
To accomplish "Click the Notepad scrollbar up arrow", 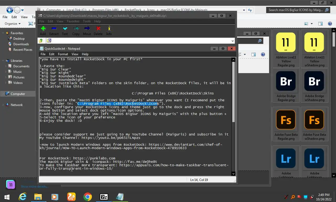I will pos(234,60).
